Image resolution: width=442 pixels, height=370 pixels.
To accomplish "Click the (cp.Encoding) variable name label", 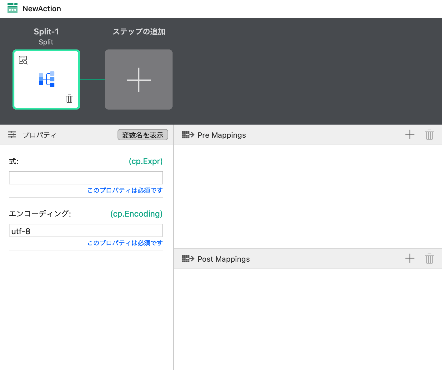I will pos(136,214).
